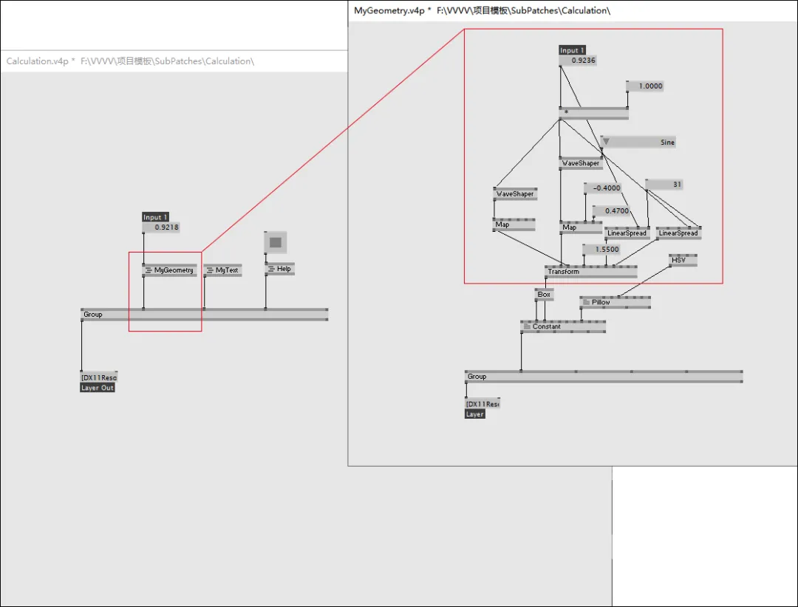
Task: Open the Sine enum dropdown
Action: [638, 142]
